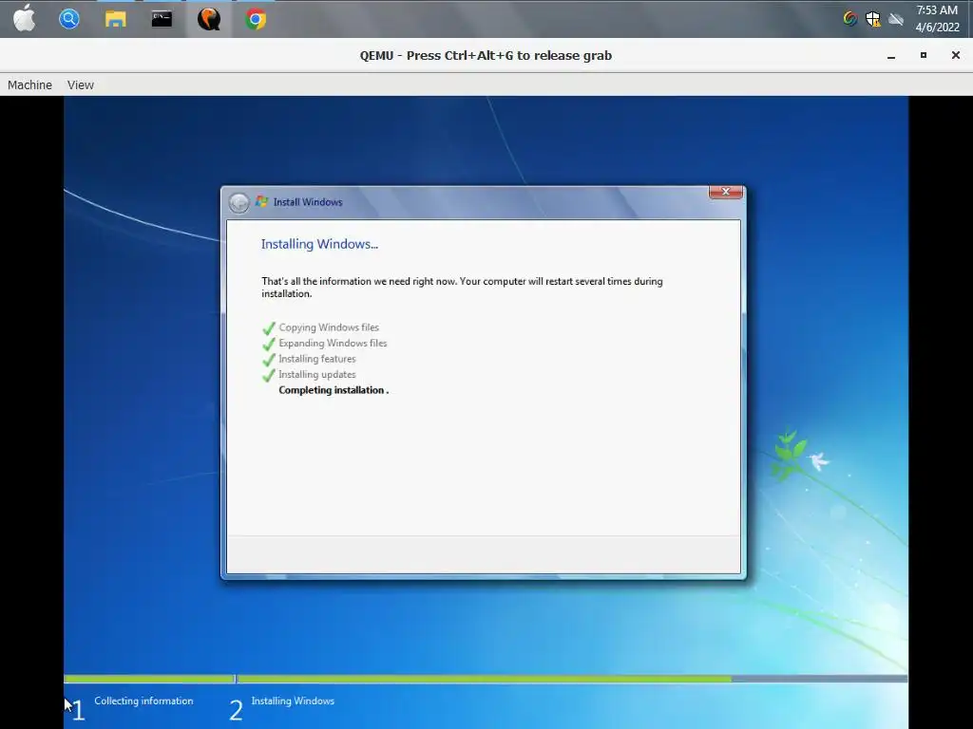Launch Google Chrome from the taskbar

point(255,19)
